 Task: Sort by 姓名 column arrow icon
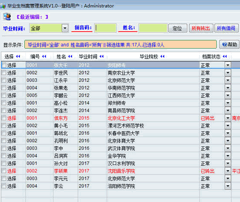pos(70,56)
